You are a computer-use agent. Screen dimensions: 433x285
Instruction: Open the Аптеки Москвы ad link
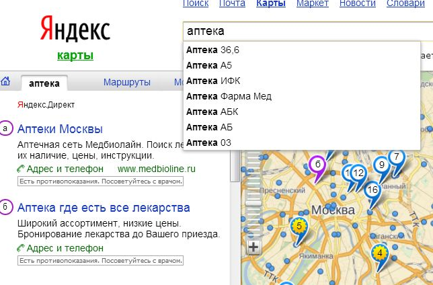61,129
